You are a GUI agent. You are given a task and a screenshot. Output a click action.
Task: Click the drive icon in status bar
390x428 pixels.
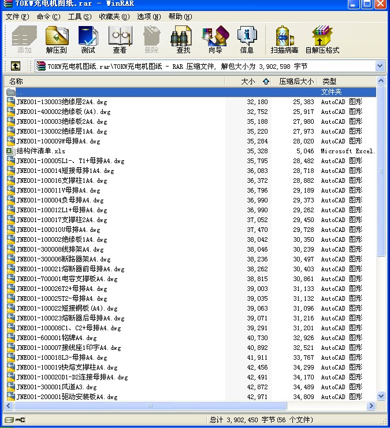pyautogui.click(x=9, y=419)
